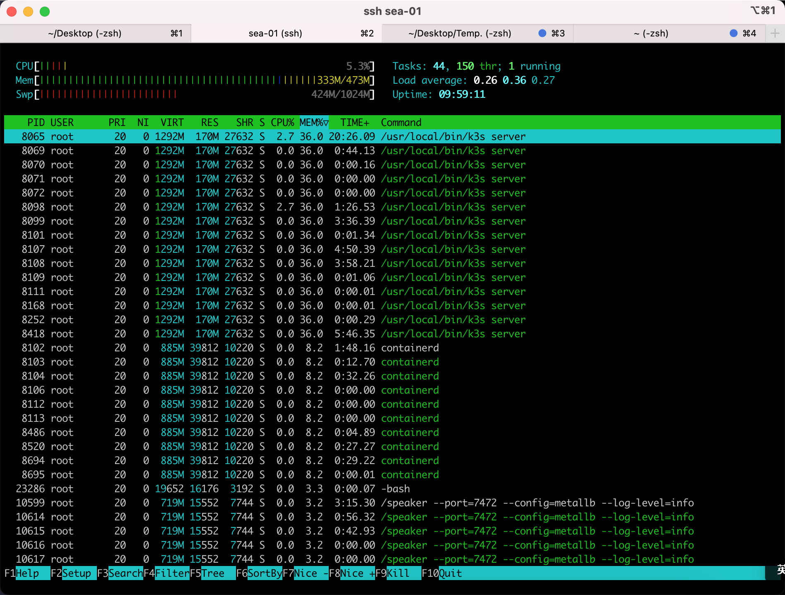785x595 pixels.
Task: Click F8 Nice + in htop footer
Action: click(352, 573)
